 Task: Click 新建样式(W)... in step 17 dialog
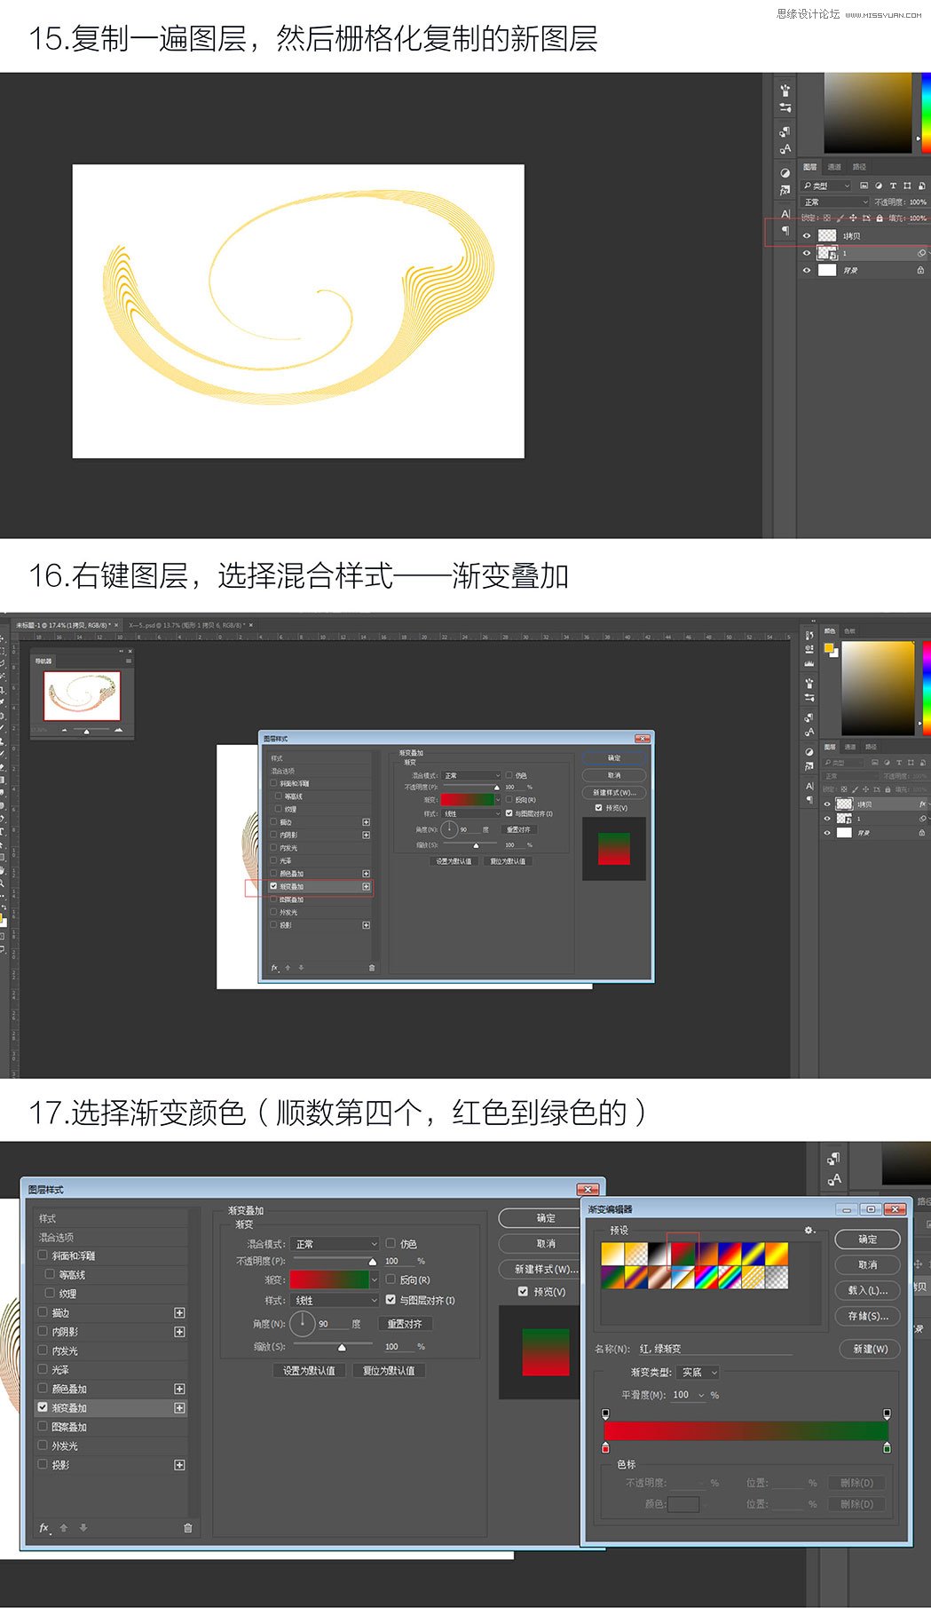[x=546, y=1269]
